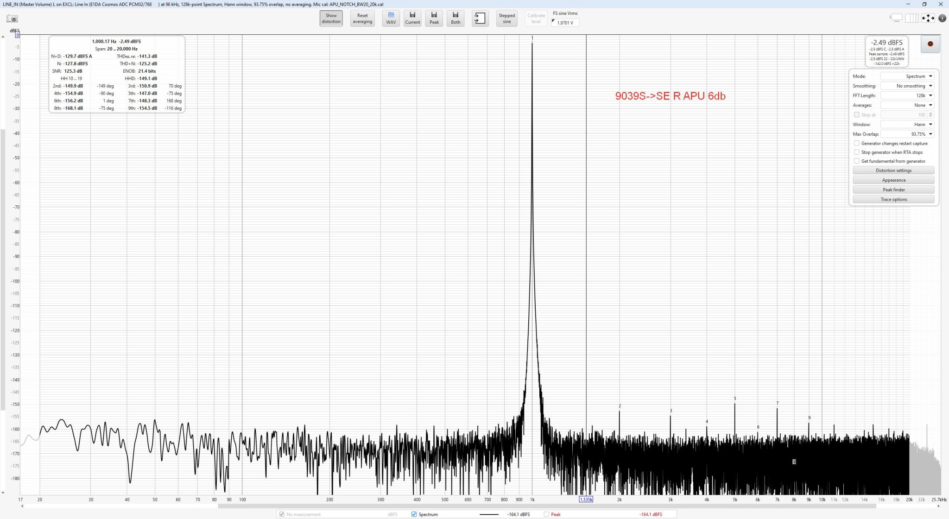Open the FFT Length dropdown showing 128k
949x519 pixels.
907,95
